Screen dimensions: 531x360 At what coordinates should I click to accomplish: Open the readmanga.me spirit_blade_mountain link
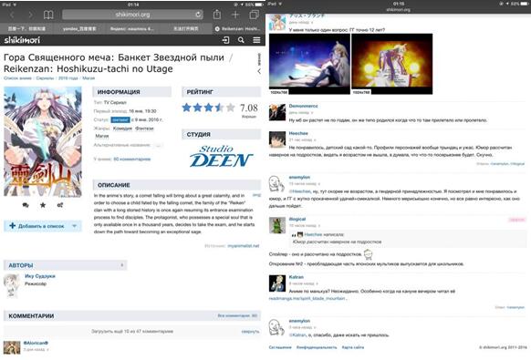[x=307, y=298]
